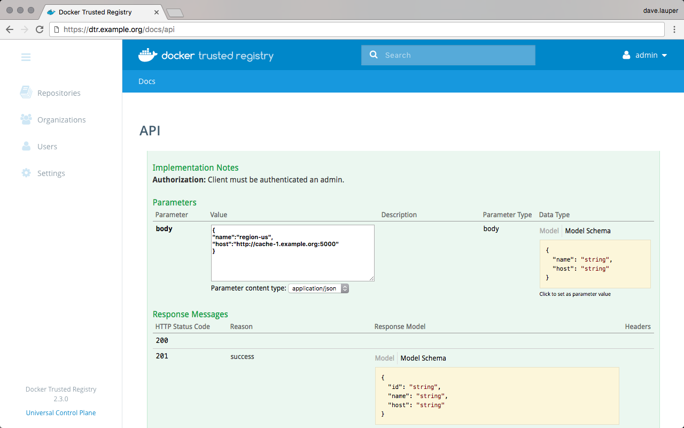Click the Repositories book icon
This screenshot has height=428, width=684.
[26, 93]
